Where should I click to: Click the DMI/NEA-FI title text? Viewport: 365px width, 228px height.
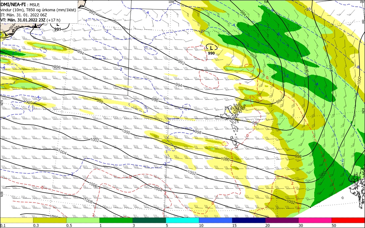click(13, 4)
